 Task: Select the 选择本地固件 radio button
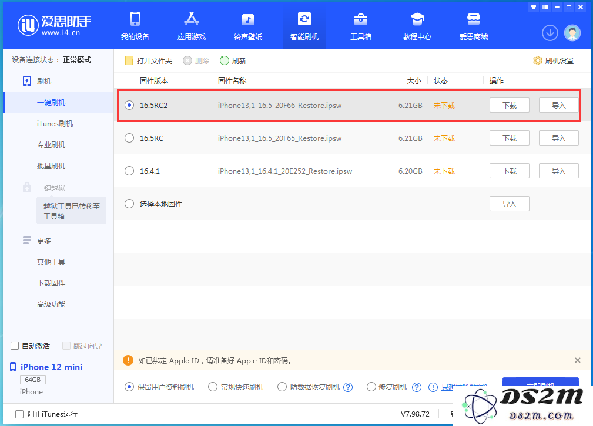(129, 204)
